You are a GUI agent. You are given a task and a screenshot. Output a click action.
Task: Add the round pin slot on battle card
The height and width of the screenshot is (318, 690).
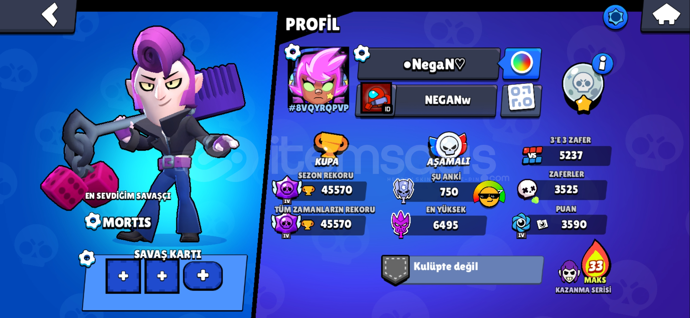203,276
